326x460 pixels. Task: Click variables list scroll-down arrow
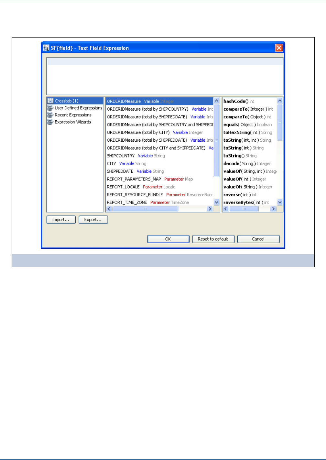[x=217, y=202]
